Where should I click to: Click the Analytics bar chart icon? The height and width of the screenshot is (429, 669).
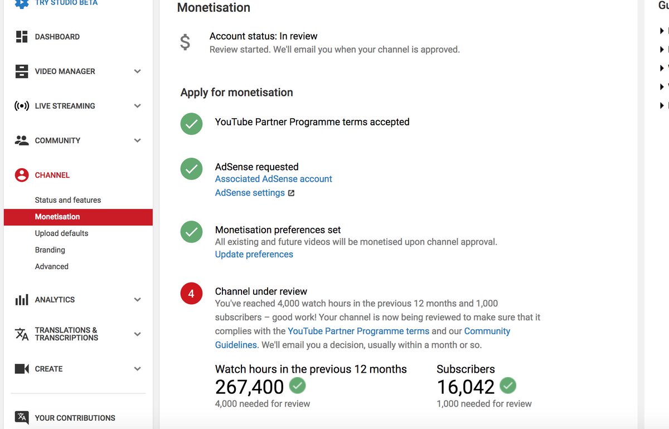22,300
